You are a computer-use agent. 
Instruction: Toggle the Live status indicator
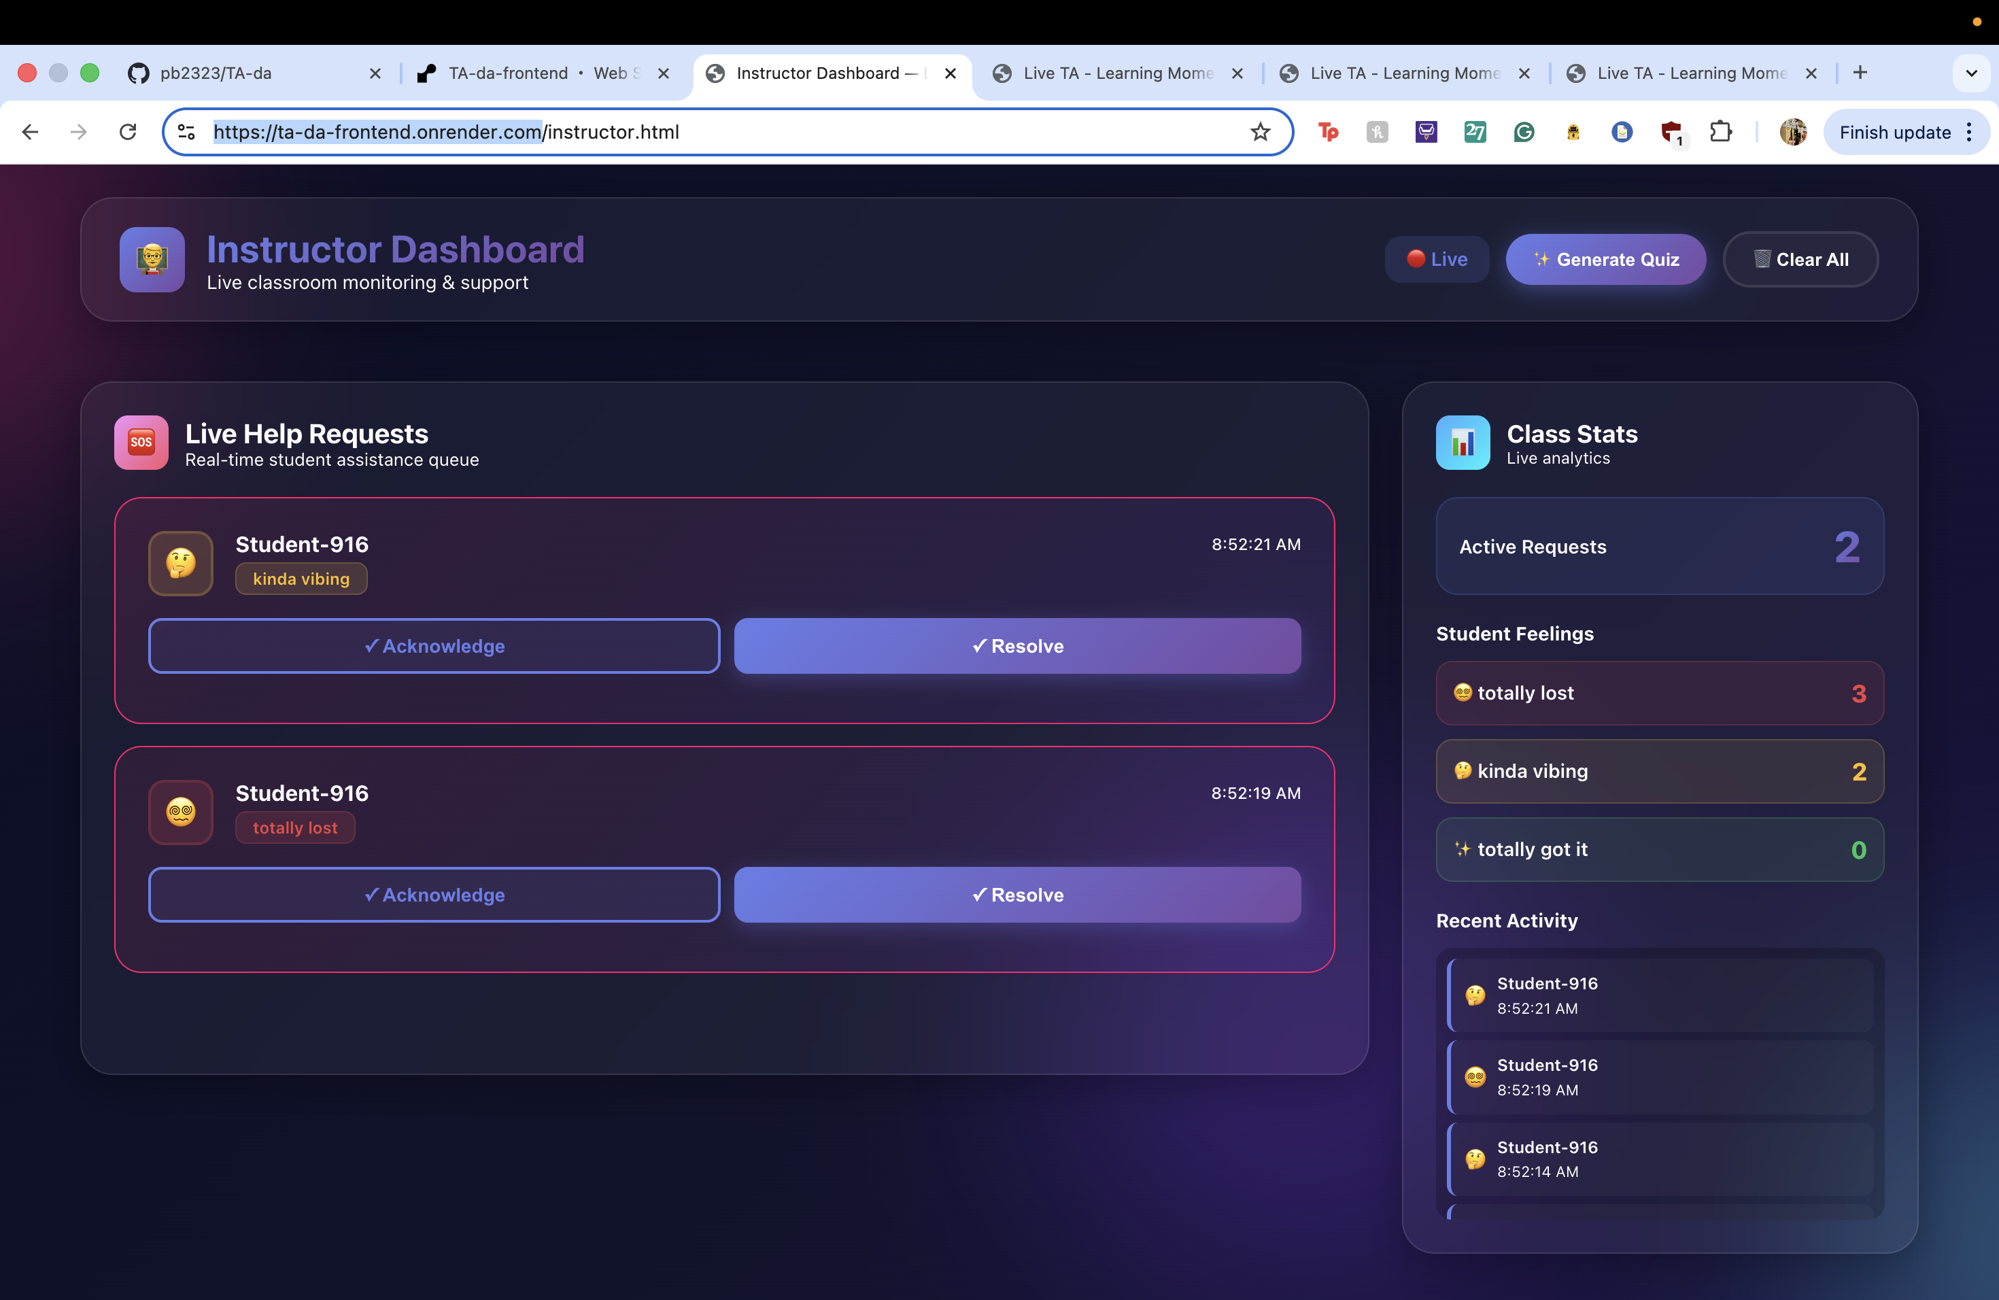(x=1436, y=260)
